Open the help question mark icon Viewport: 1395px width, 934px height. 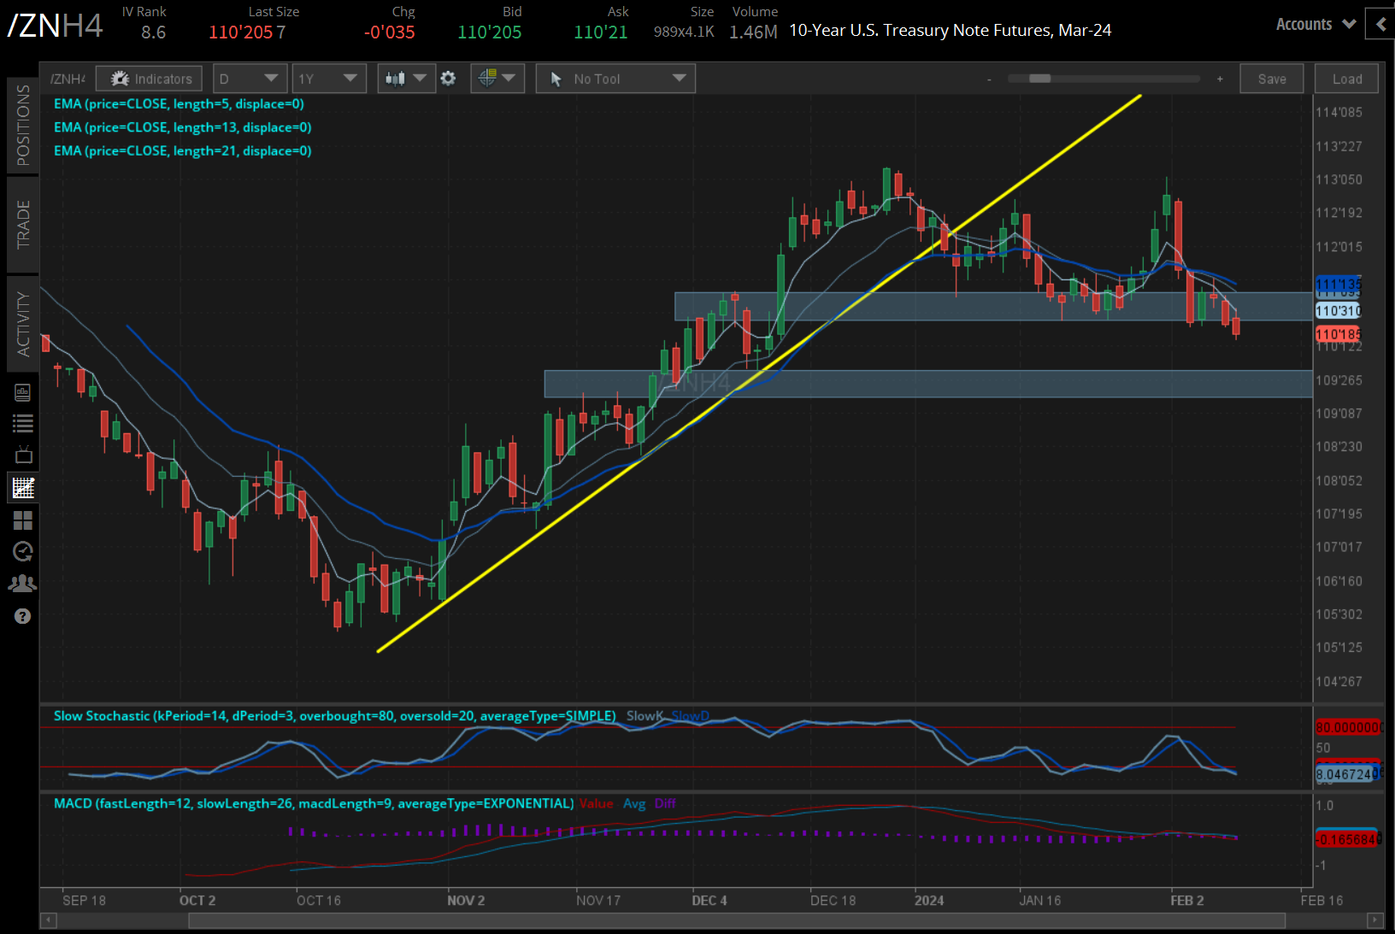click(x=23, y=615)
